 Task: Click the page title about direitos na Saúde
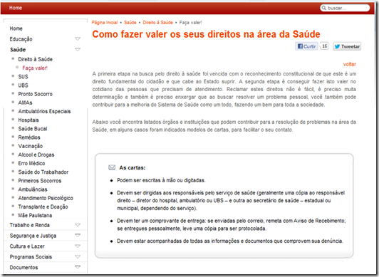click(x=206, y=34)
